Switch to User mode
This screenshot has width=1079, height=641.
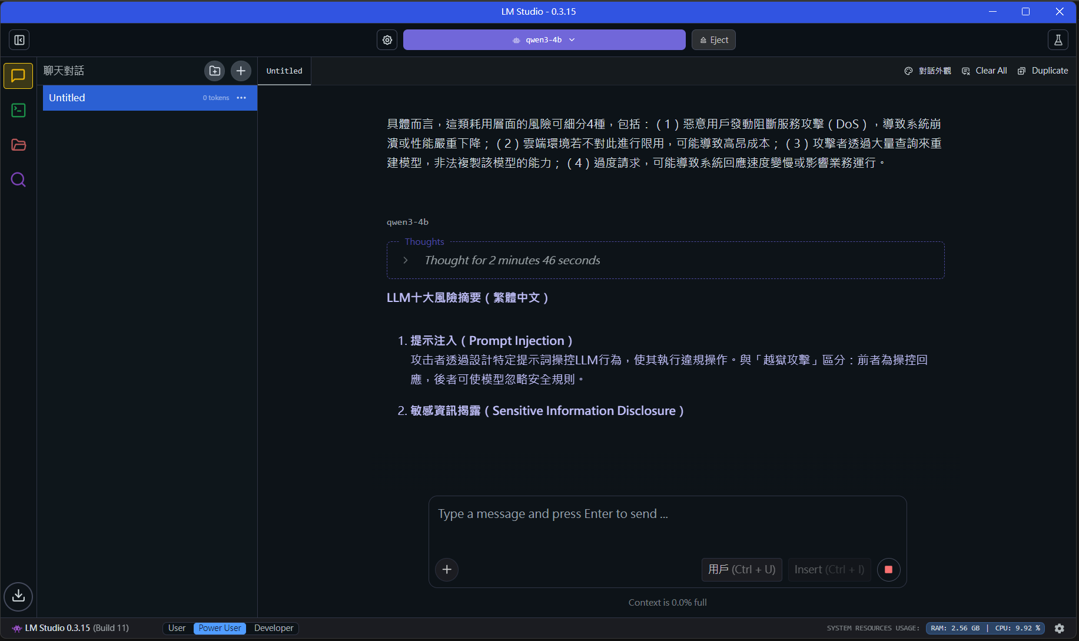[x=177, y=628]
